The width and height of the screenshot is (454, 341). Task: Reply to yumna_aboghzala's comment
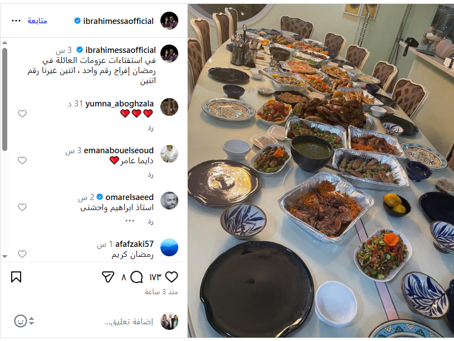tap(150, 128)
